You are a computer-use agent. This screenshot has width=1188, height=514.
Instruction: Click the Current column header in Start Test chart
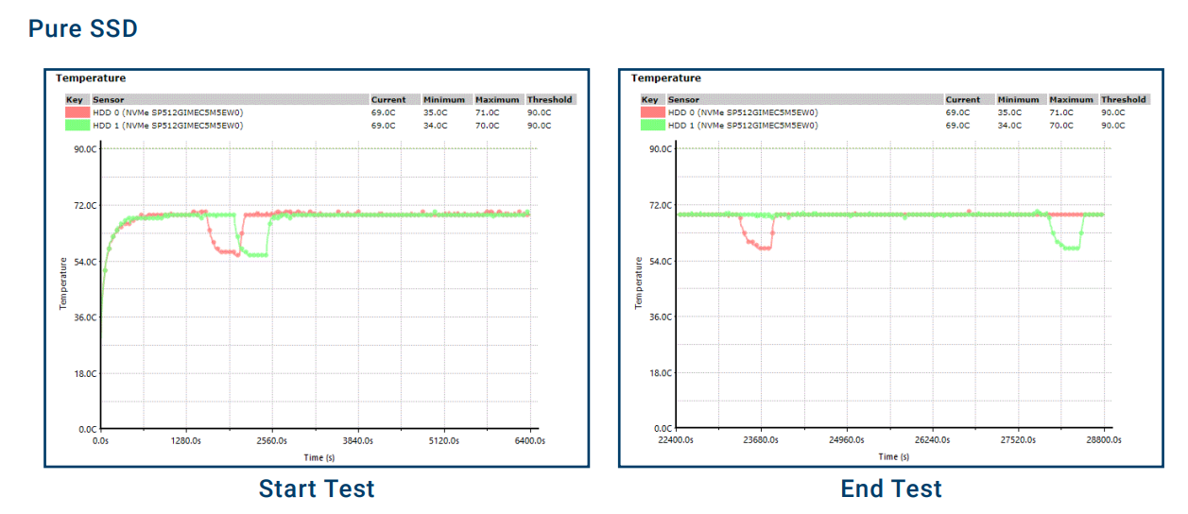(388, 99)
